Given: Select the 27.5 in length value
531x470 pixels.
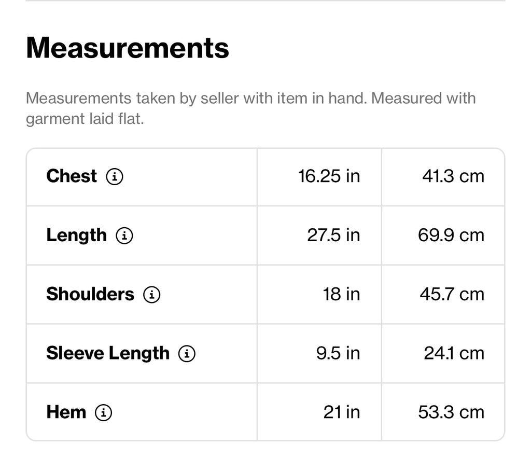Looking at the screenshot, I should click(x=333, y=236).
